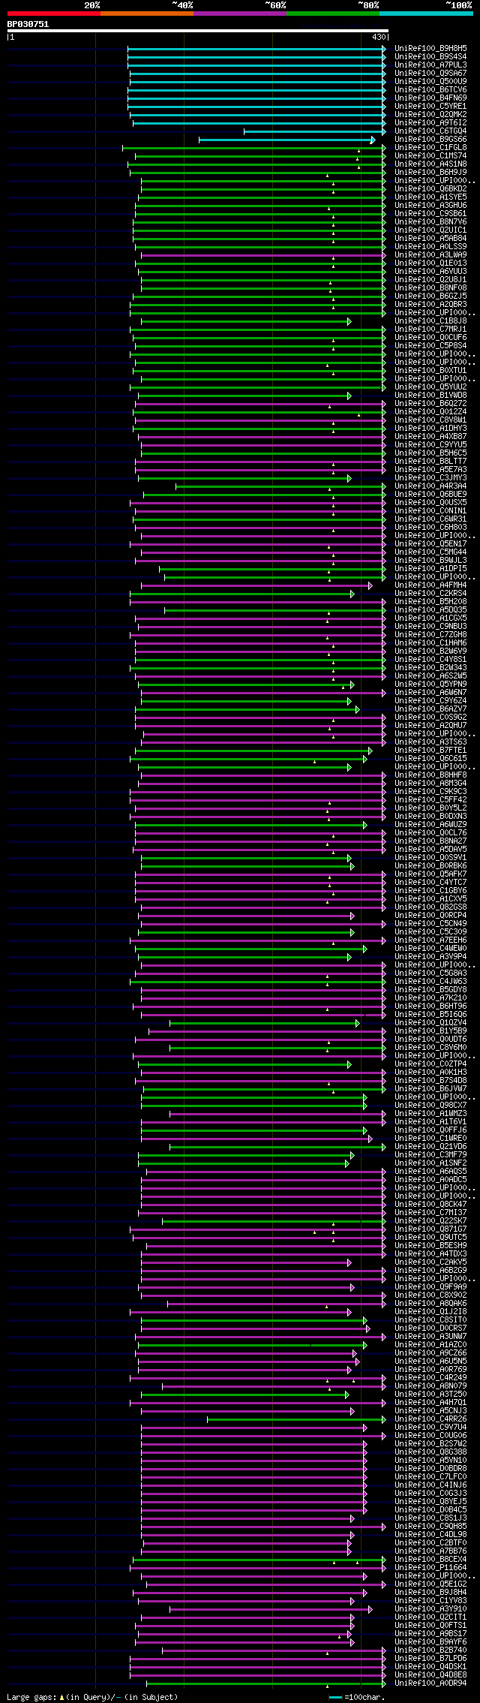Screen dimensions: 480x1703
Task: Click the UniRef100_A3LWA9 label
Action: (x=430, y=254)
